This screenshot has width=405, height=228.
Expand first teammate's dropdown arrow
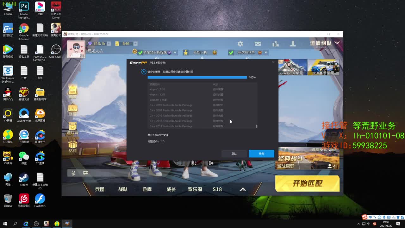(x=175, y=53)
